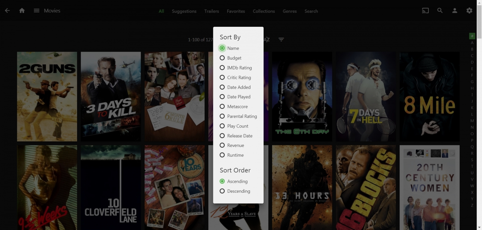Open the Collections tab
This screenshot has width=482, height=230.
[x=264, y=11]
